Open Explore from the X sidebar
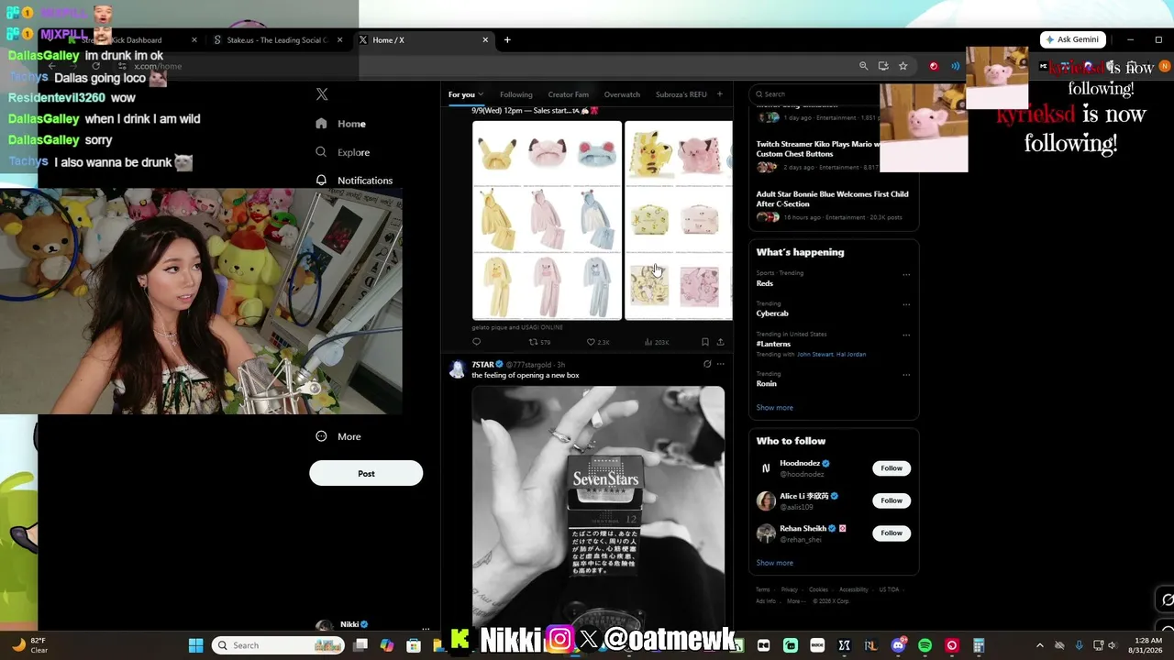 (343, 152)
